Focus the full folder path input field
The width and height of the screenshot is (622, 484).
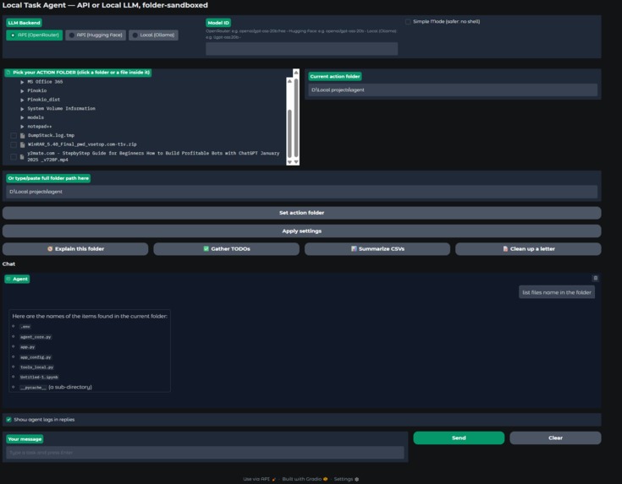pos(301,192)
